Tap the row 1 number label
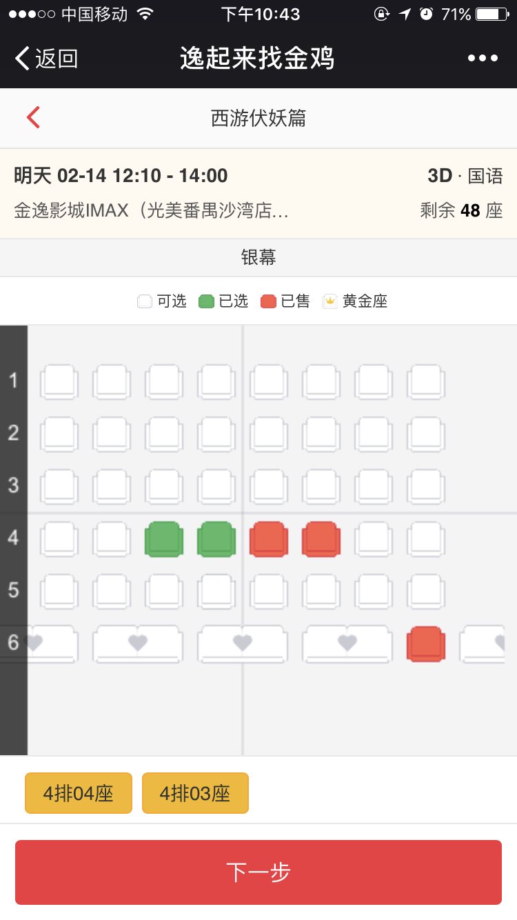The image size is (517, 920). 13,380
